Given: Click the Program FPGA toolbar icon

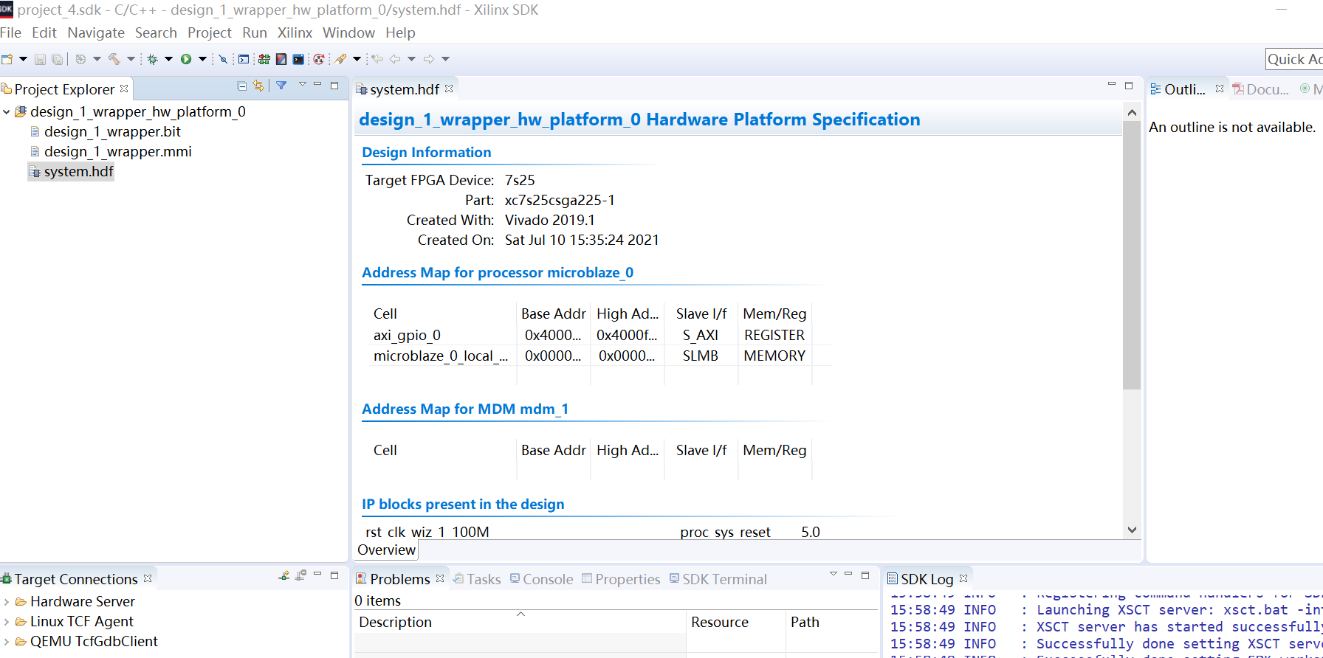Looking at the screenshot, I should point(264,59).
